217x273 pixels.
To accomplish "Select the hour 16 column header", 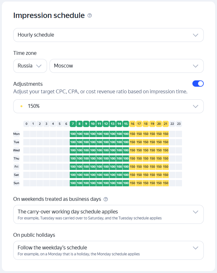I will [x=132, y=124].
